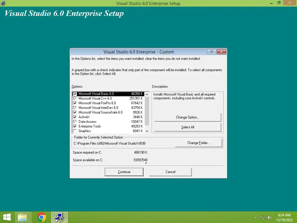This screenshot has width=297, height=223.
Task: Uncheck the Enterprise Tools checkbox
Action: point(75,127)
